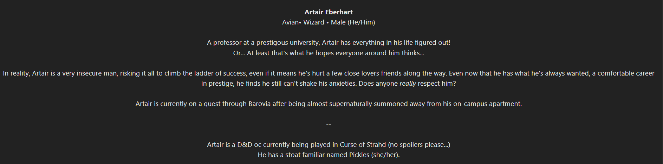Click the phrase "(no spoilers please...)"

tap(419, 145)
